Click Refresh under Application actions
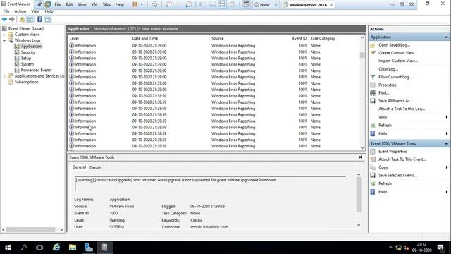 [385, 126]
